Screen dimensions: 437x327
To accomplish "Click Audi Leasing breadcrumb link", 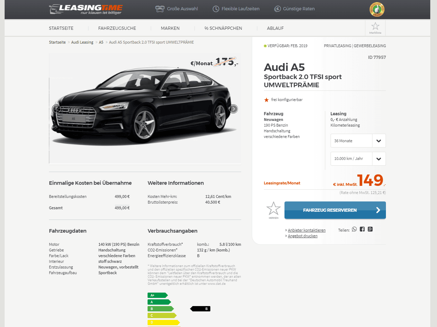I will point(82,42).
